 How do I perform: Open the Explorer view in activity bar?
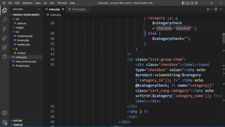click(x=5, y=10)
